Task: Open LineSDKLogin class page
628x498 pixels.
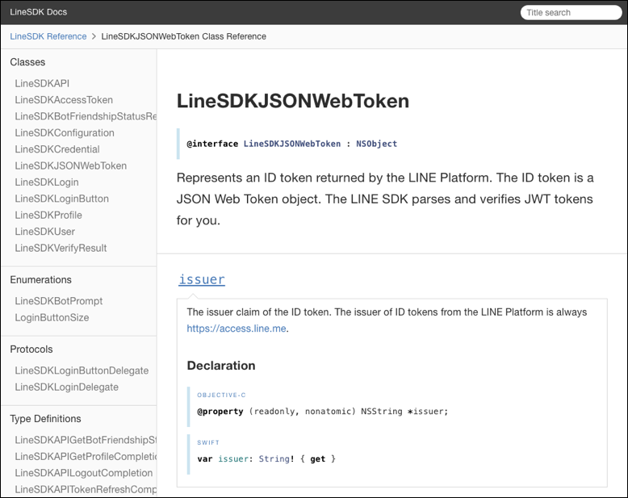Action: [x=47, y=182]
